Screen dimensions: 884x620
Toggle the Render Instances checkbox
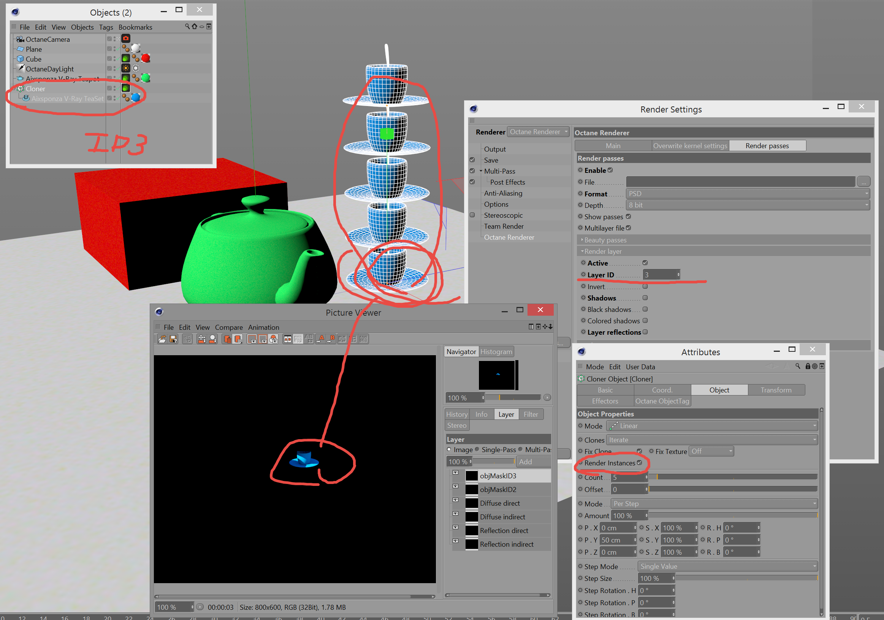tap(640, 463)
